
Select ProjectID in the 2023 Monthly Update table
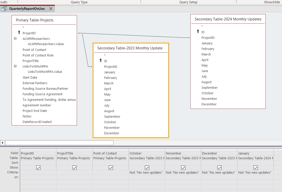click(x=111, y=67)
